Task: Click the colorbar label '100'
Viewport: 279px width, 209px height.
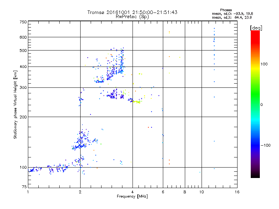Action: click(x=264, y=64)
